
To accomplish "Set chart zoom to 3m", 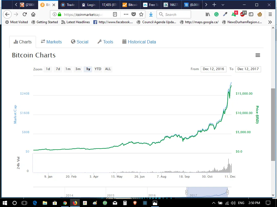I will coord(78,69).
